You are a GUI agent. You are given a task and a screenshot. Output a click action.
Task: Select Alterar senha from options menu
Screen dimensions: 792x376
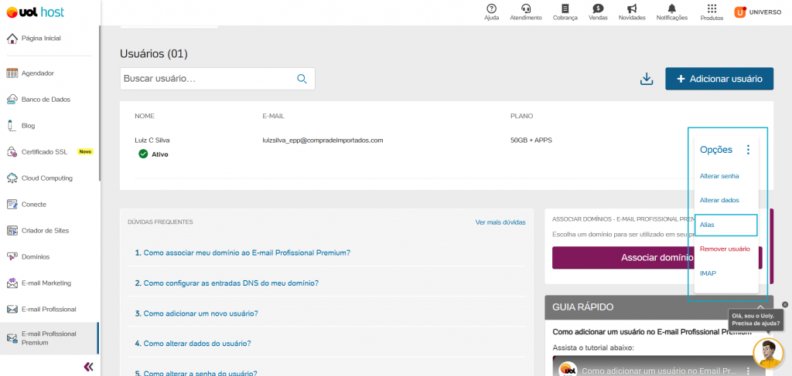[x=719, y=176]
